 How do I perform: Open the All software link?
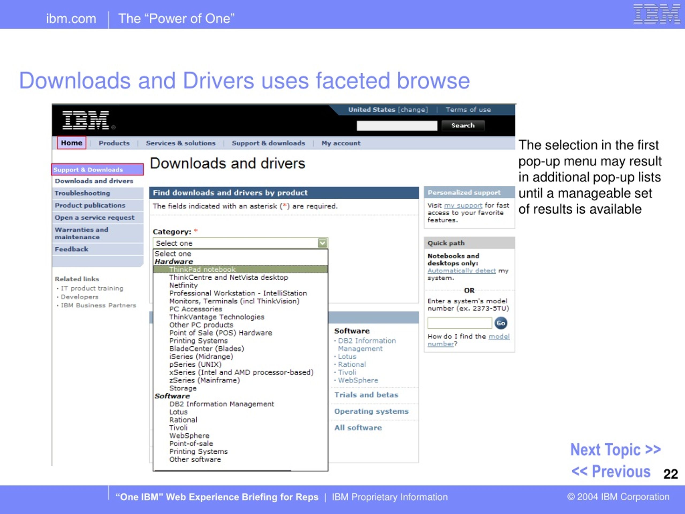click(x=358, y=428)
